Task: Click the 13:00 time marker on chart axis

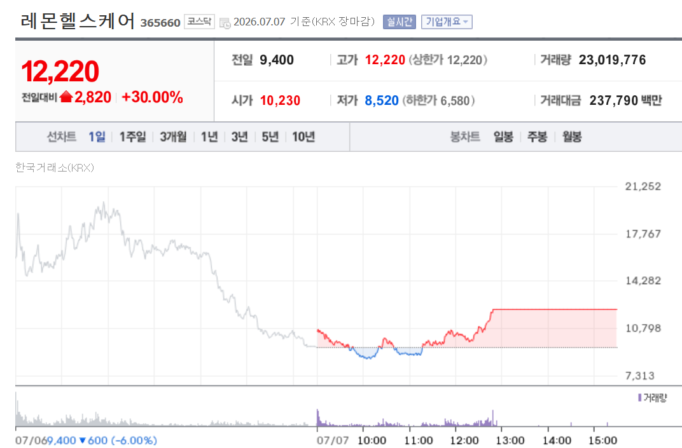Action: [x=510, y=440]
